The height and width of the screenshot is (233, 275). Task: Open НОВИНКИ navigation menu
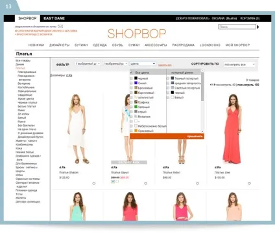click(x=36, y=45)
